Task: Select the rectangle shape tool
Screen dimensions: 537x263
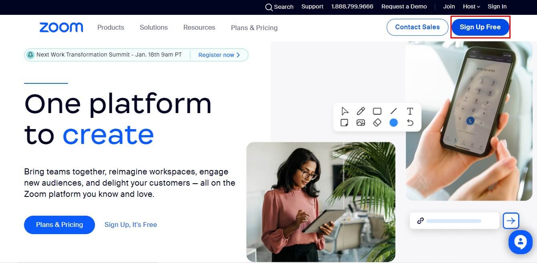Action: coord(377,111)
